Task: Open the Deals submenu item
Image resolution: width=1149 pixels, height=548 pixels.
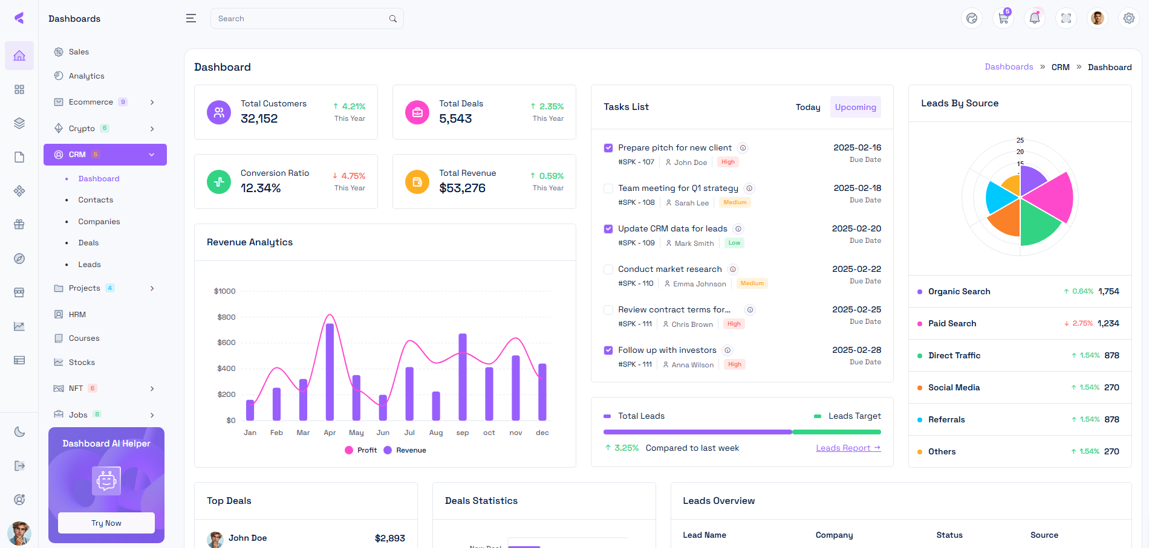Action: click(88, 243)
